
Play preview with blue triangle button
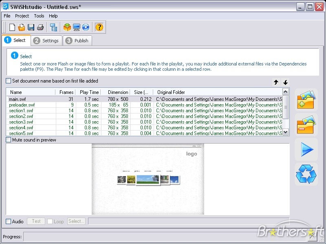[306, 149]
